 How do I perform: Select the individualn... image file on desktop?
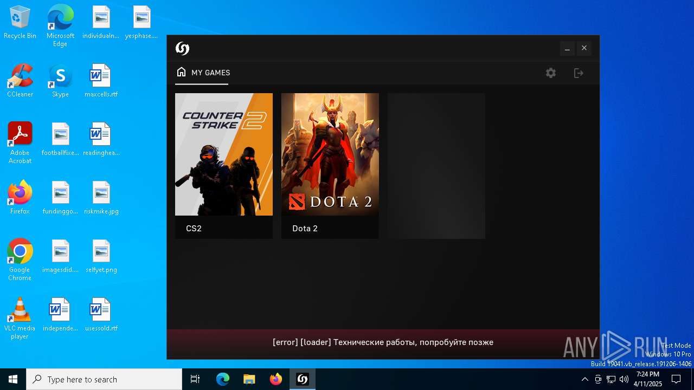101,23
